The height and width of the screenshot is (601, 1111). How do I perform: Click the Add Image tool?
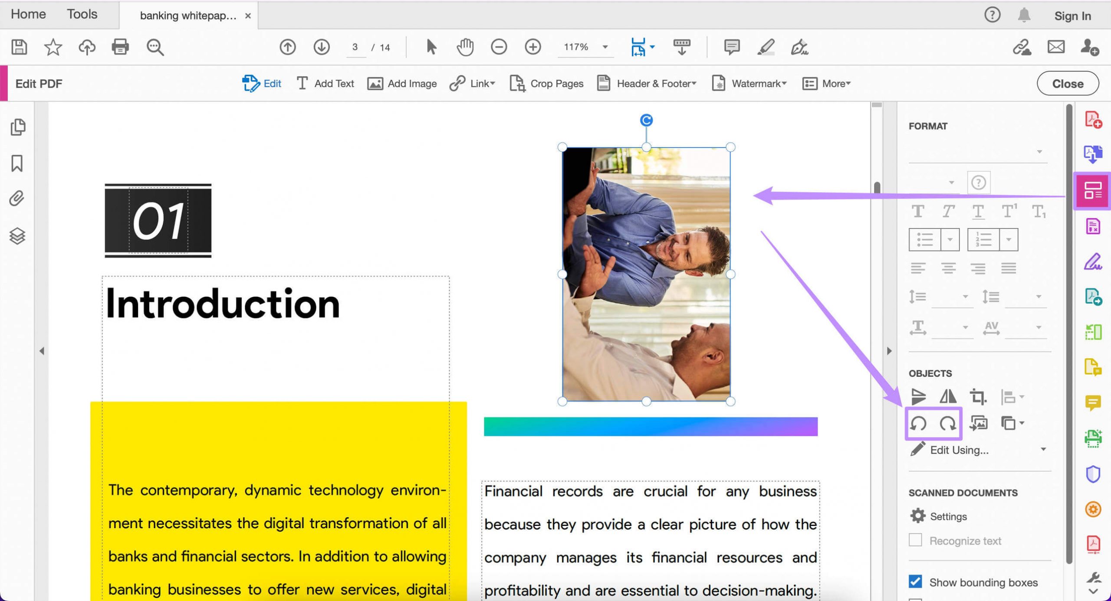tap(401, 83)
